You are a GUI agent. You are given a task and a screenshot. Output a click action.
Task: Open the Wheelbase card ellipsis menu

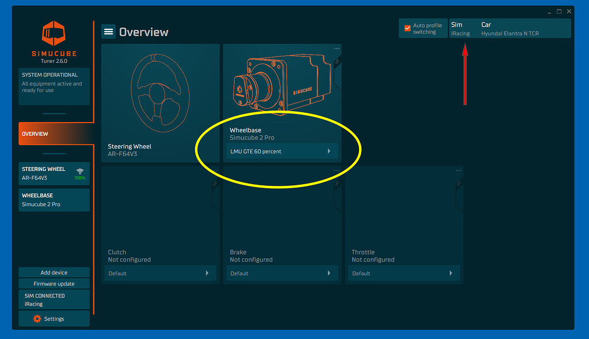[x=336, y=48]
